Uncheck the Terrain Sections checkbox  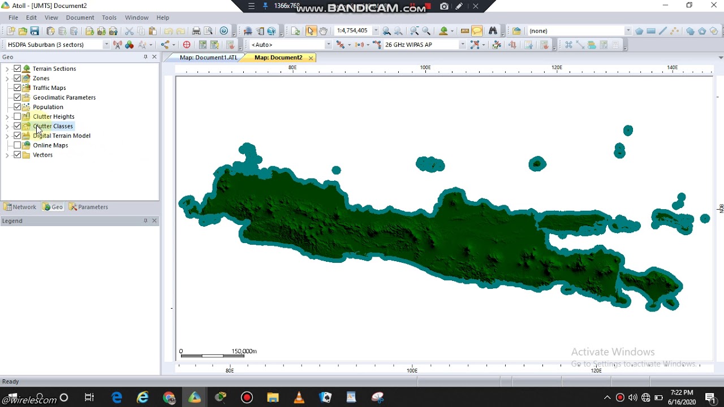tap(17, 68)
